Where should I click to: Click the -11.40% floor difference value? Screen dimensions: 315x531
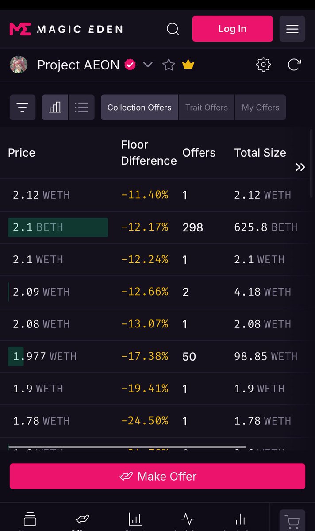click(x=145, y=195)
